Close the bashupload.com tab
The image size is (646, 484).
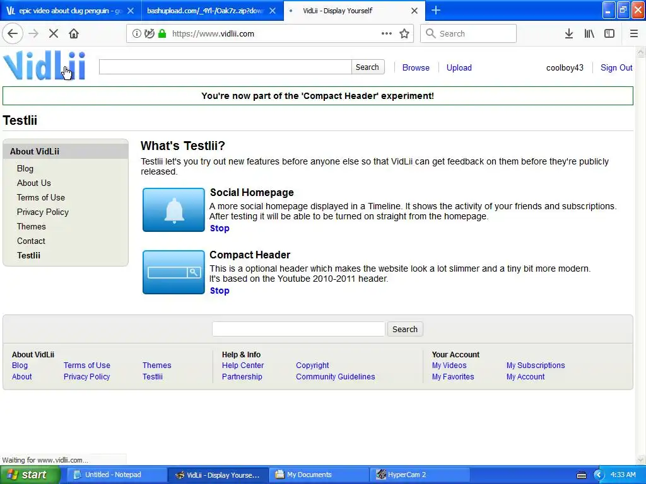(273, 11)
